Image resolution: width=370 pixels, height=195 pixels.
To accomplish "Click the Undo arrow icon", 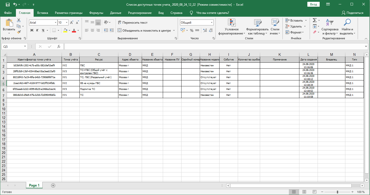I will tap(15, 4).
